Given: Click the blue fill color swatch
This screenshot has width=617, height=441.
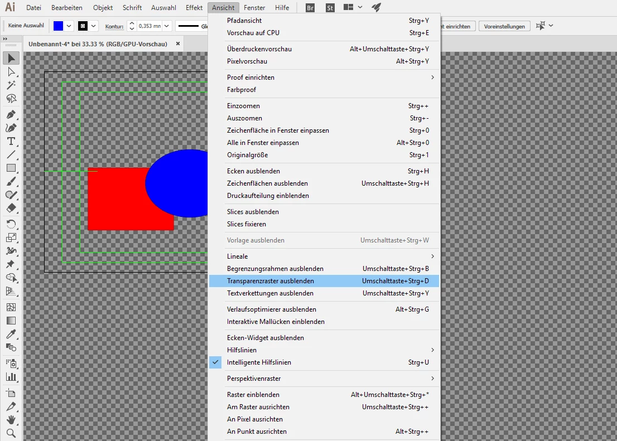Looking at the screenshot, I should click(x=58, y=26).
